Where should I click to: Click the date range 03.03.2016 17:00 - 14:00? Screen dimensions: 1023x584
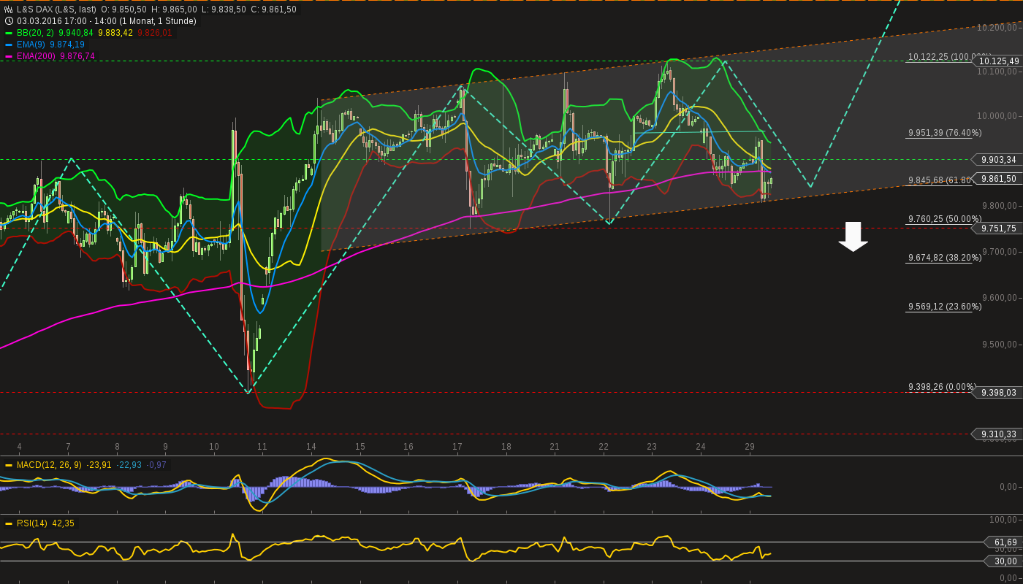[68, 21]
